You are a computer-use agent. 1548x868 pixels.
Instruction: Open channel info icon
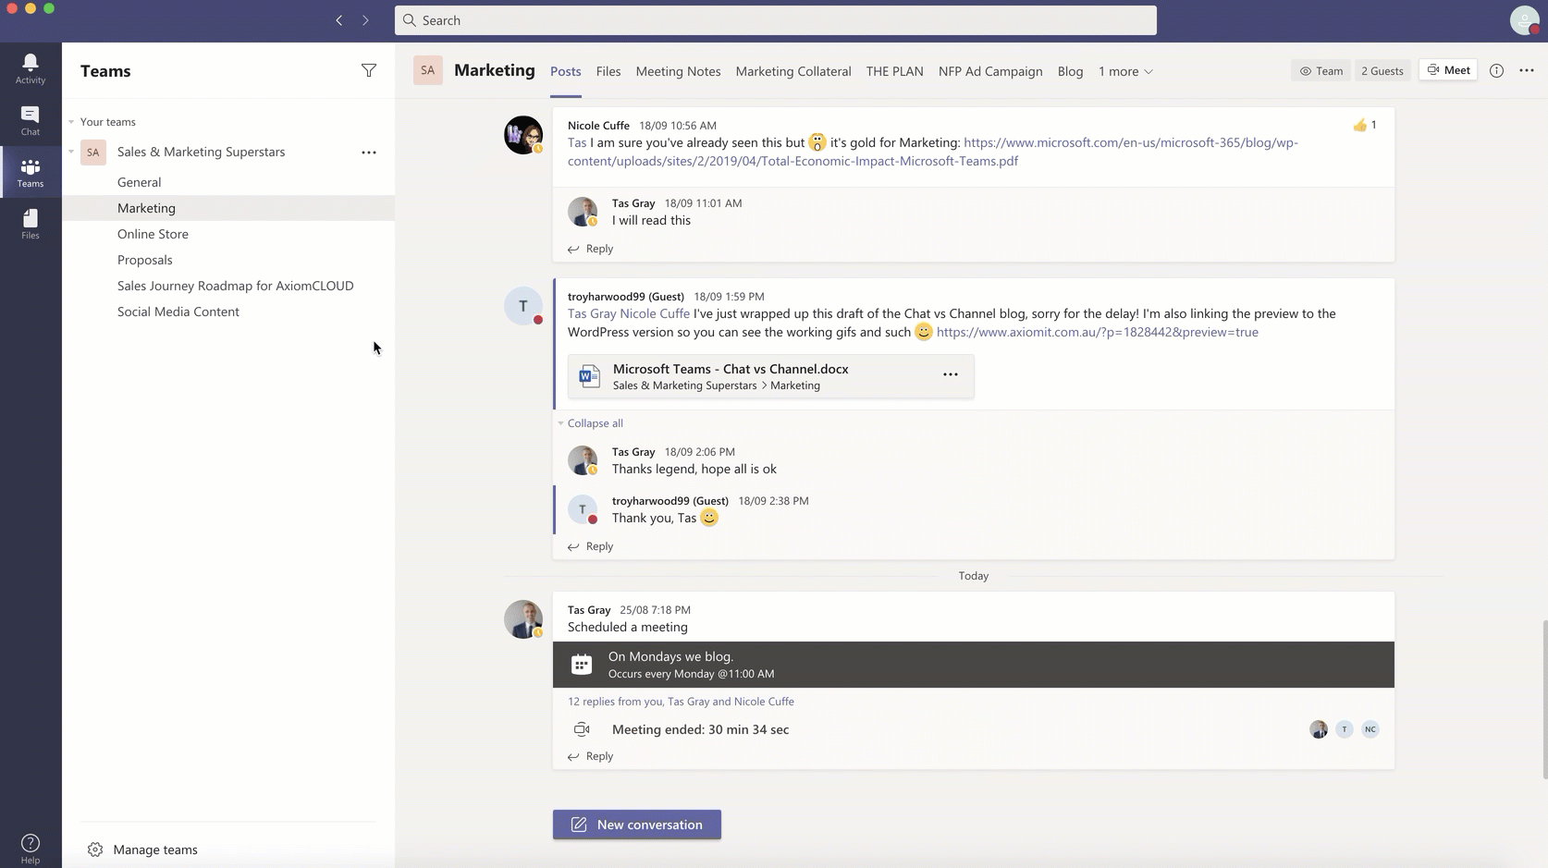click(x=1496, y=70)
